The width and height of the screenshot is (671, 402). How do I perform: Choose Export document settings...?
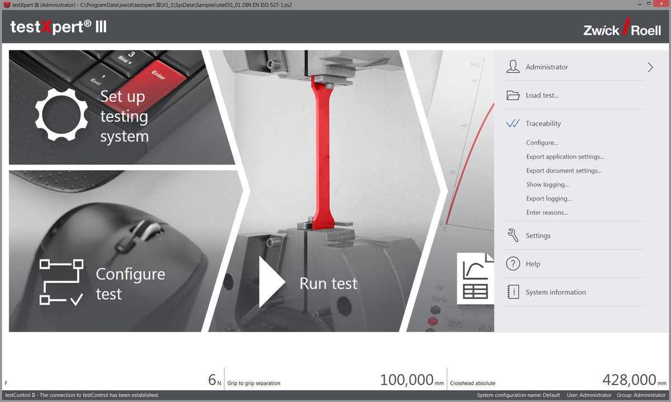(564, 171)
